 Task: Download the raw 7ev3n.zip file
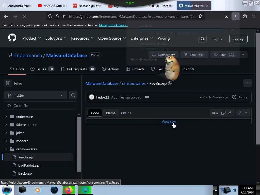(230, 113)
